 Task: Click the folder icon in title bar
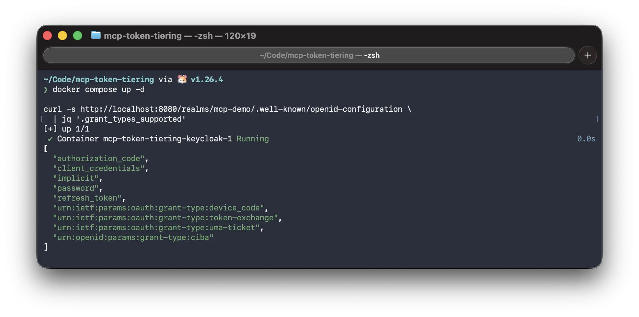point(96,35)
